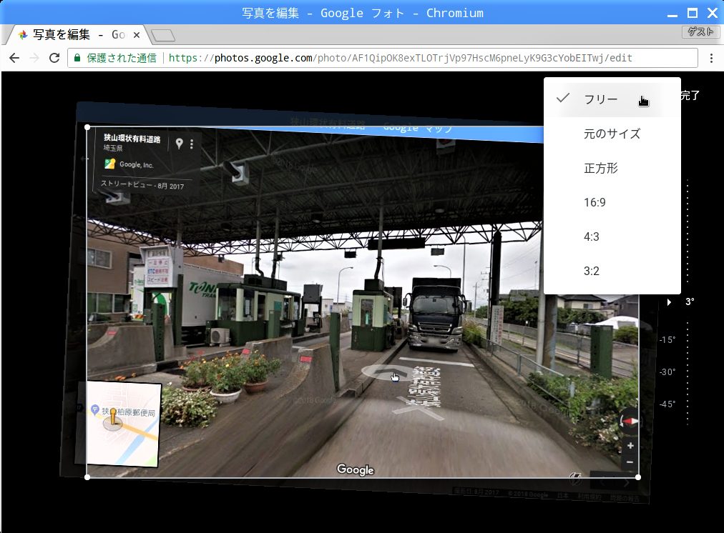Pick the 3:2 aspect ratio
The height and width of the screenshot is (533, 724).
pyautogui.click(x=612, y=271)
